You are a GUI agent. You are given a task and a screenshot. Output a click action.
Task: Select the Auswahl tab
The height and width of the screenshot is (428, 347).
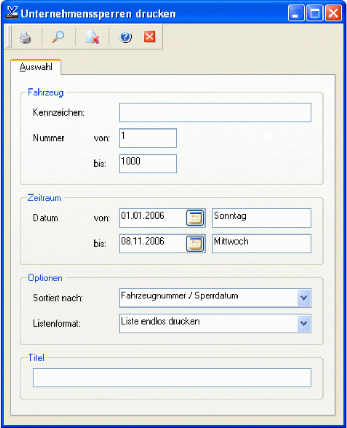(36, 68)
